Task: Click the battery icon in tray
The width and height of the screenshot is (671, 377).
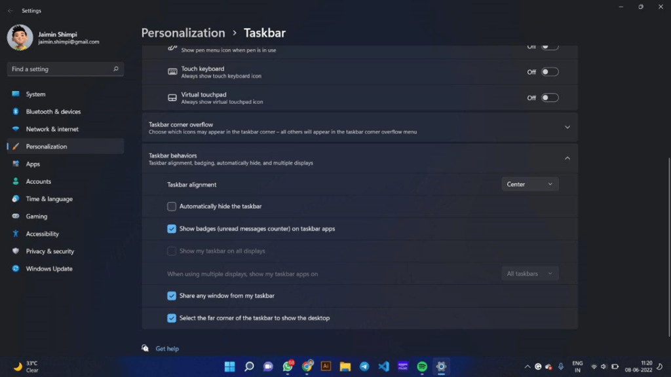Action: pyautogui.click(x=615, y=367)
